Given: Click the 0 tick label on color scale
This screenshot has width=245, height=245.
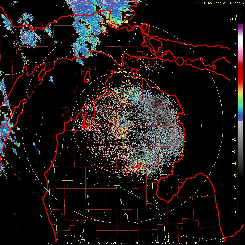Looking at the screenshot, I should [x=235, y=115].
